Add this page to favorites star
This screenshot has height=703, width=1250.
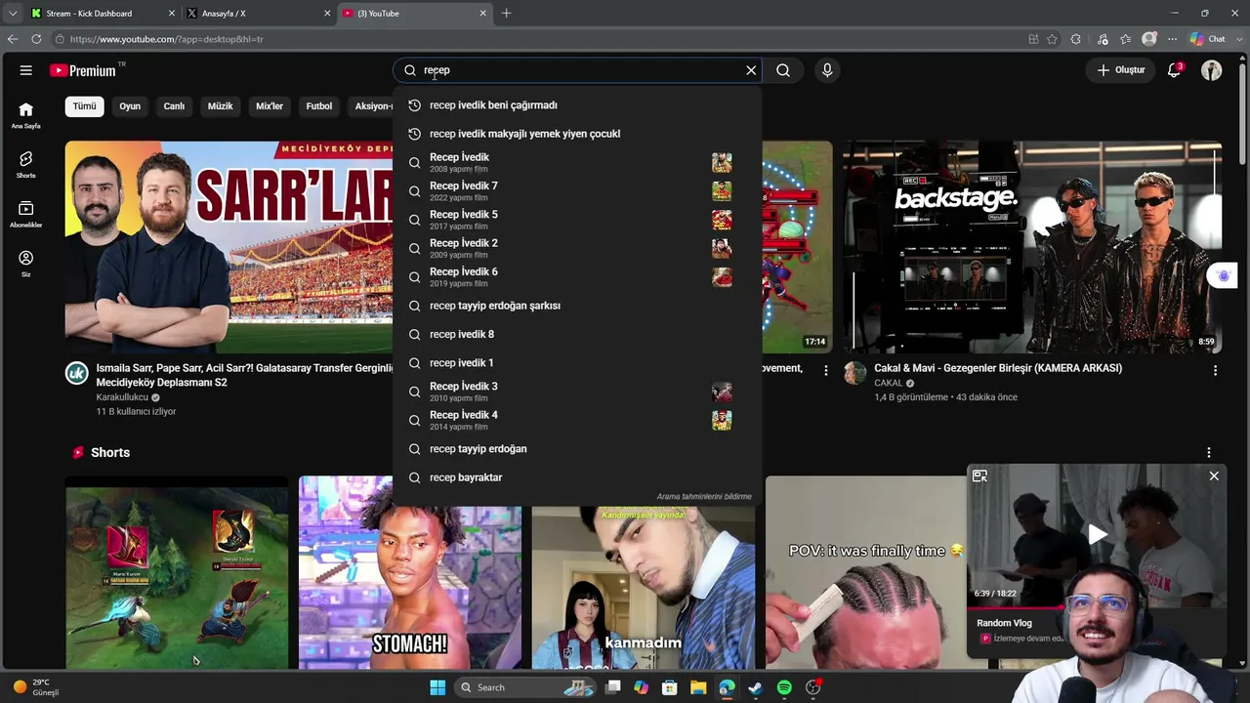click(x=1052, y=39)
